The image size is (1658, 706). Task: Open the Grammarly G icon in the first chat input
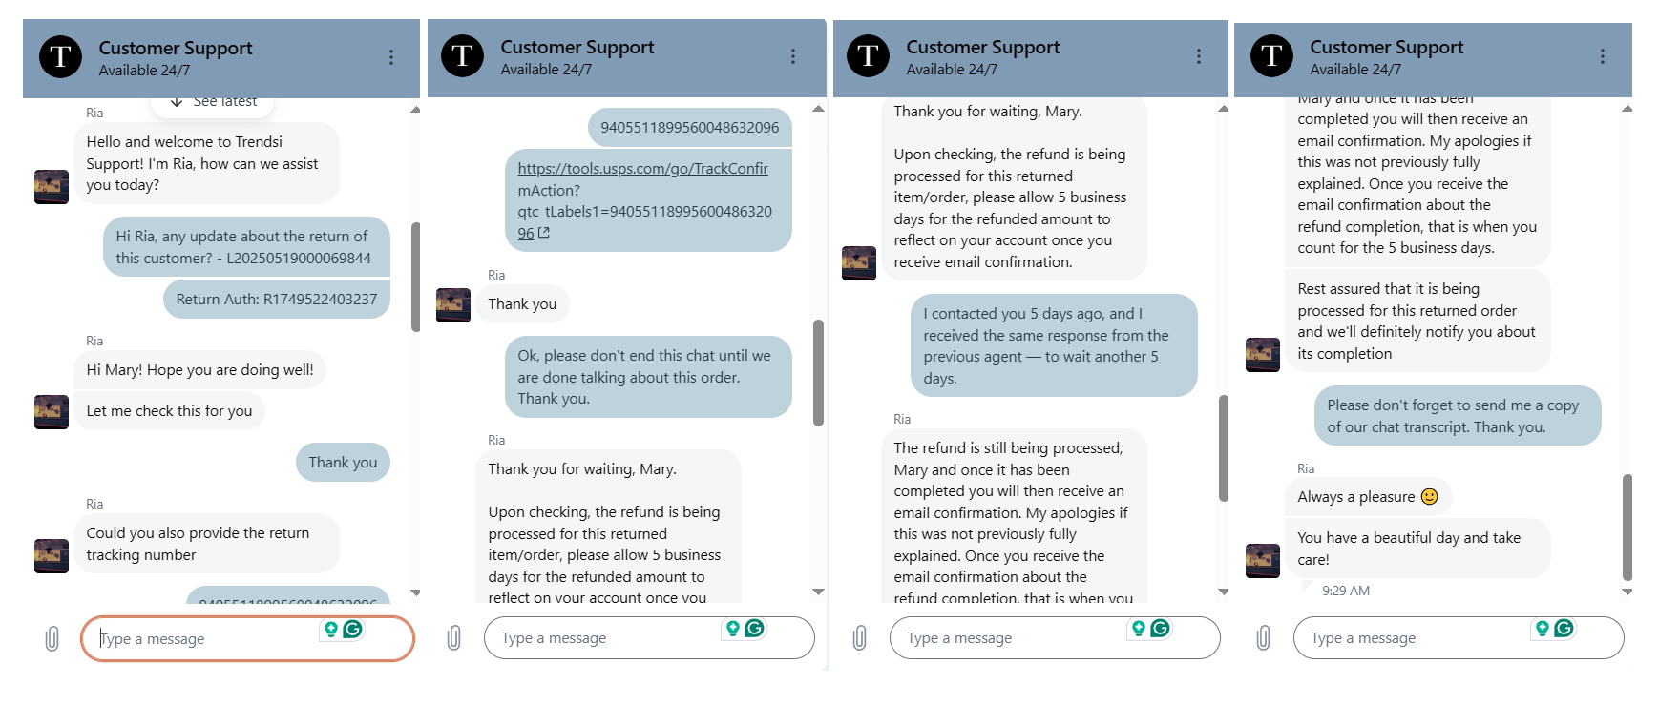click(x=352, y=629)
